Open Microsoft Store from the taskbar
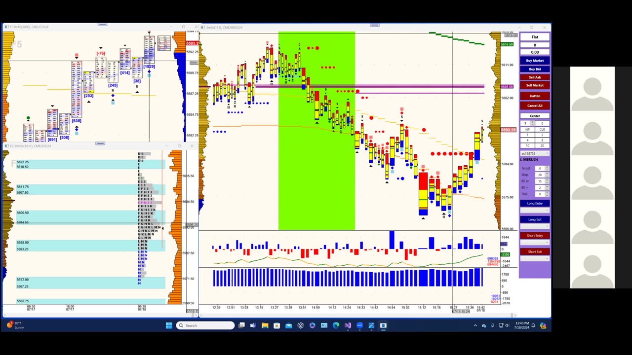632x355 pixels. (277, 325)
